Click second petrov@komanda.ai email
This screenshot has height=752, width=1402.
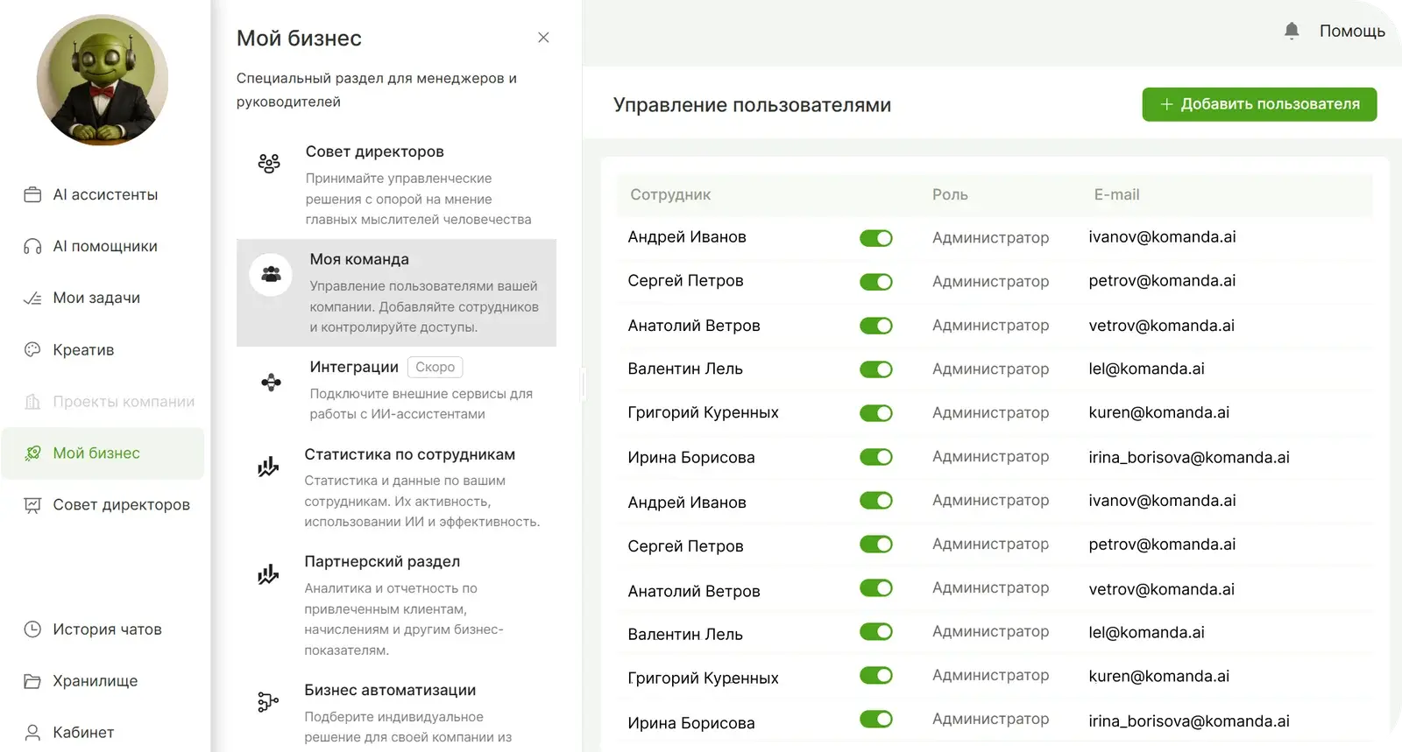(x=1162, y=545)
